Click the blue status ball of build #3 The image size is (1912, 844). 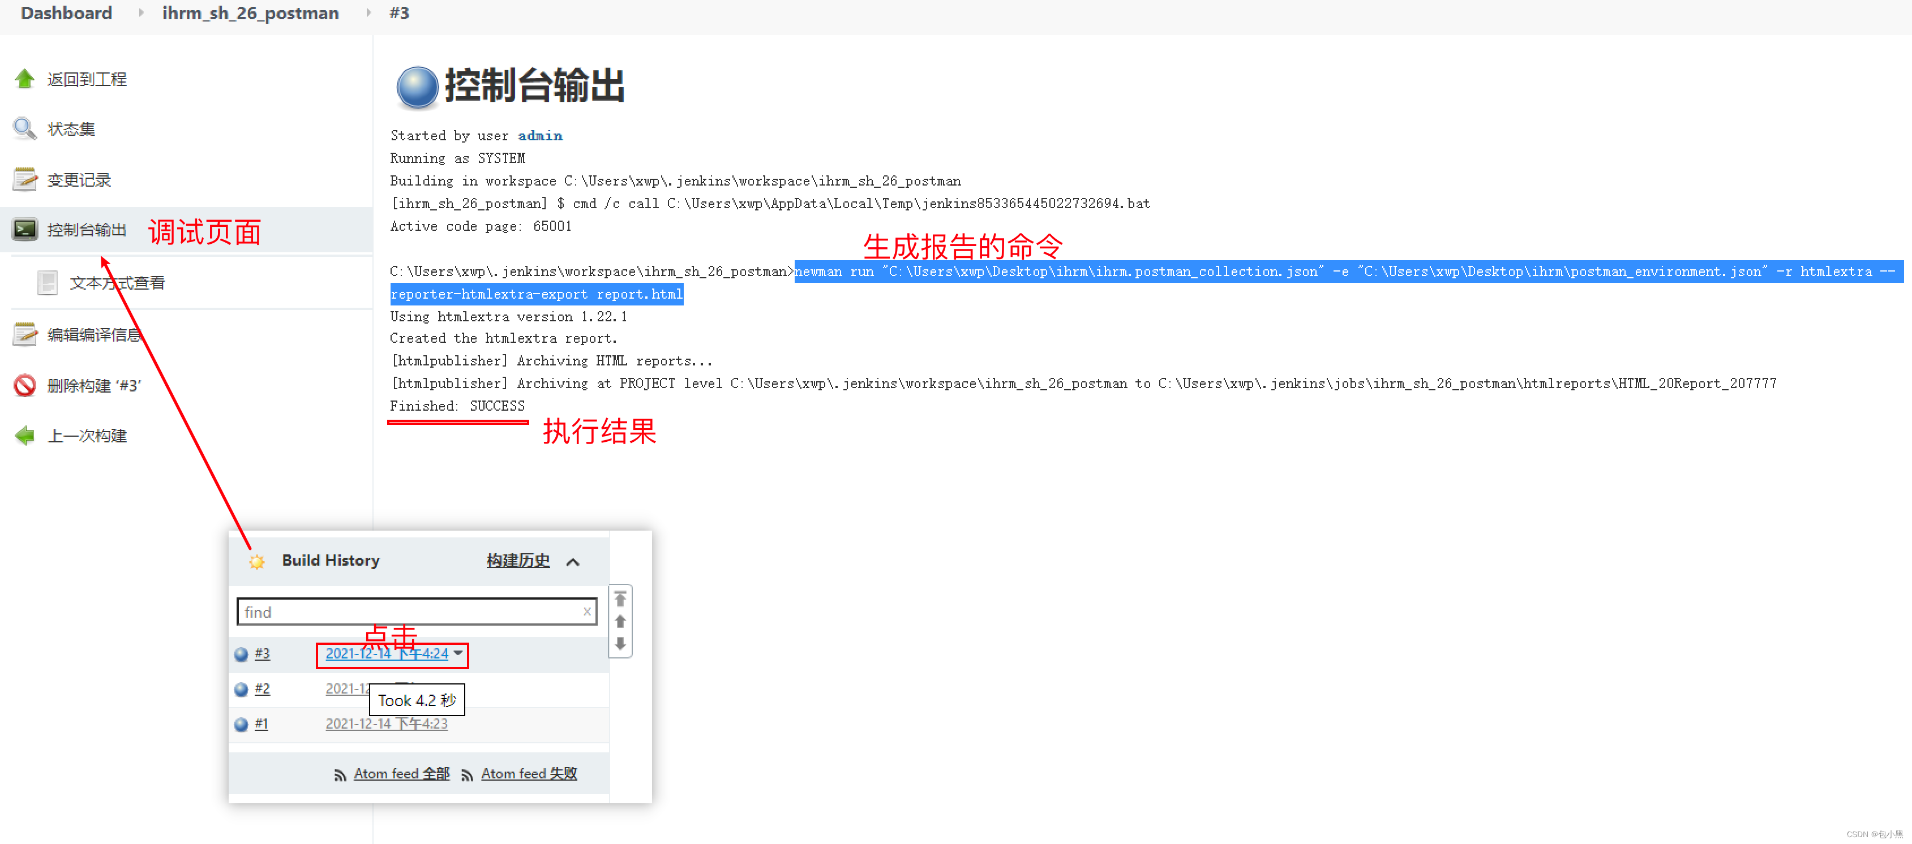(241, 654)
